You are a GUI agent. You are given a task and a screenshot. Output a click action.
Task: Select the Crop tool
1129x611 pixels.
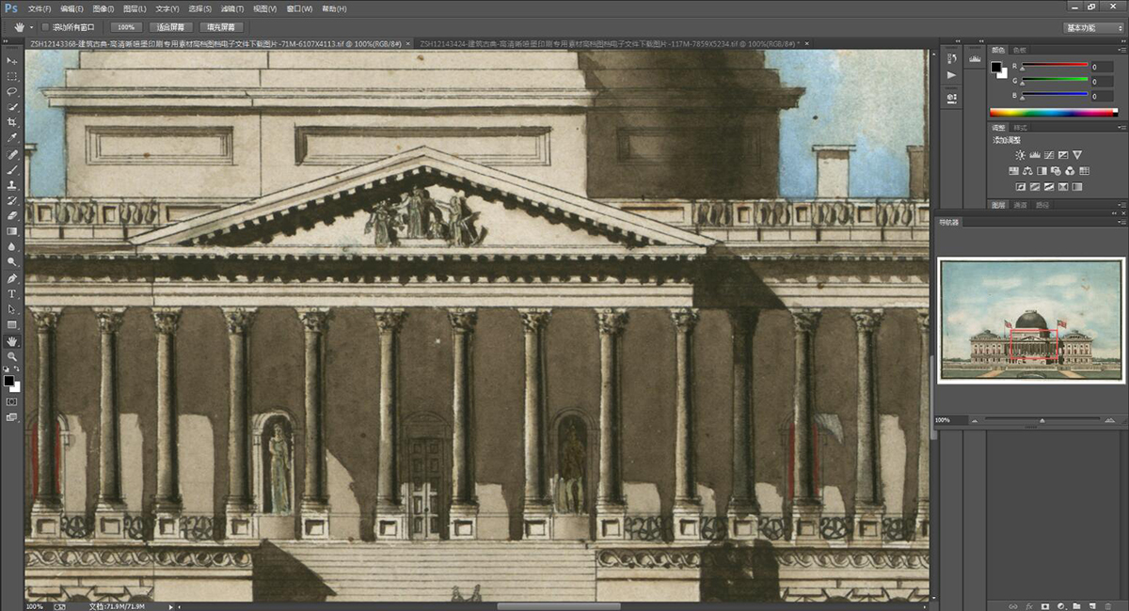click(x=12, y=122)
